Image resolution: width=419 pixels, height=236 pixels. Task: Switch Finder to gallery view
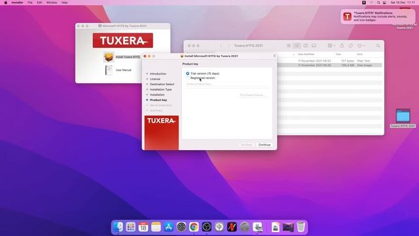[314, 46]
